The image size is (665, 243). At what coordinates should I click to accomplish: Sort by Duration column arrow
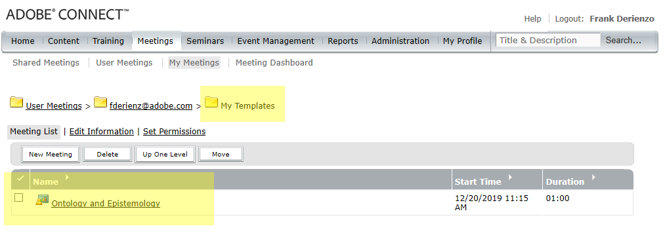[x=593, y=177]
